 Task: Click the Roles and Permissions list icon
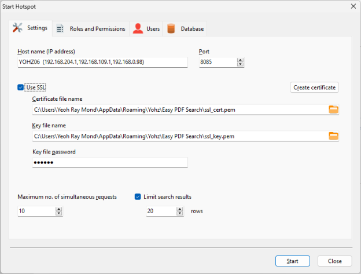click(60, 28)
